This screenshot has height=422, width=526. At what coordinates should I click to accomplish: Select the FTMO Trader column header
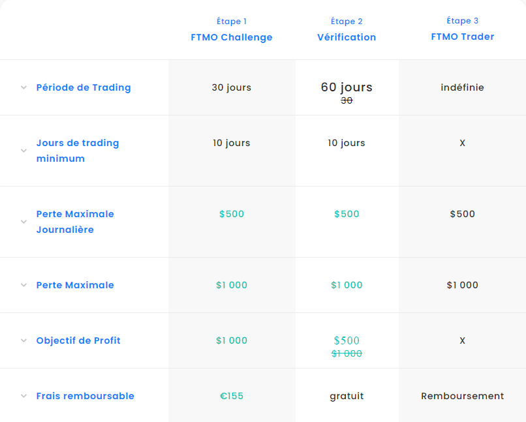tap(463, 37)
